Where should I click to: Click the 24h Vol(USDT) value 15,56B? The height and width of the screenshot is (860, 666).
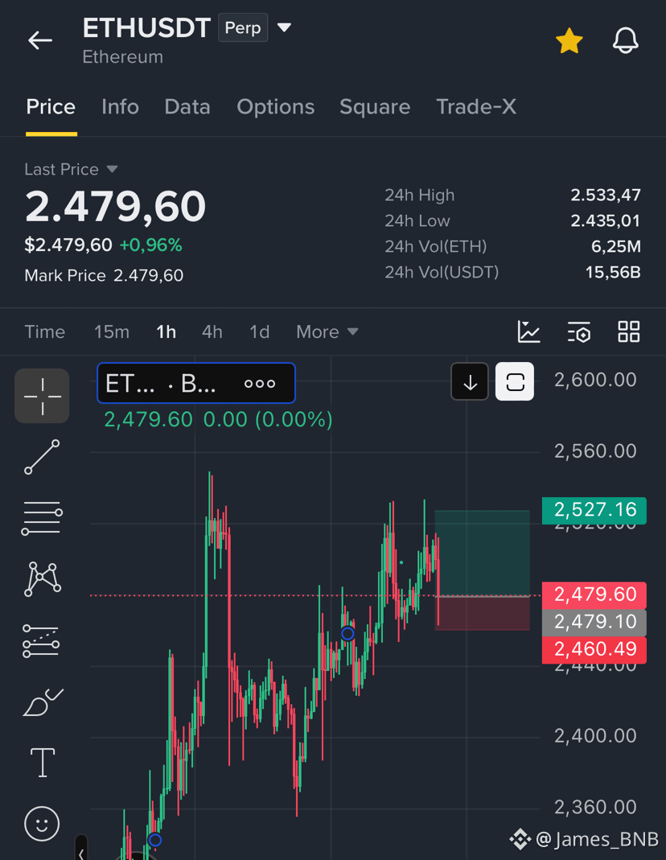pos(613,273)
